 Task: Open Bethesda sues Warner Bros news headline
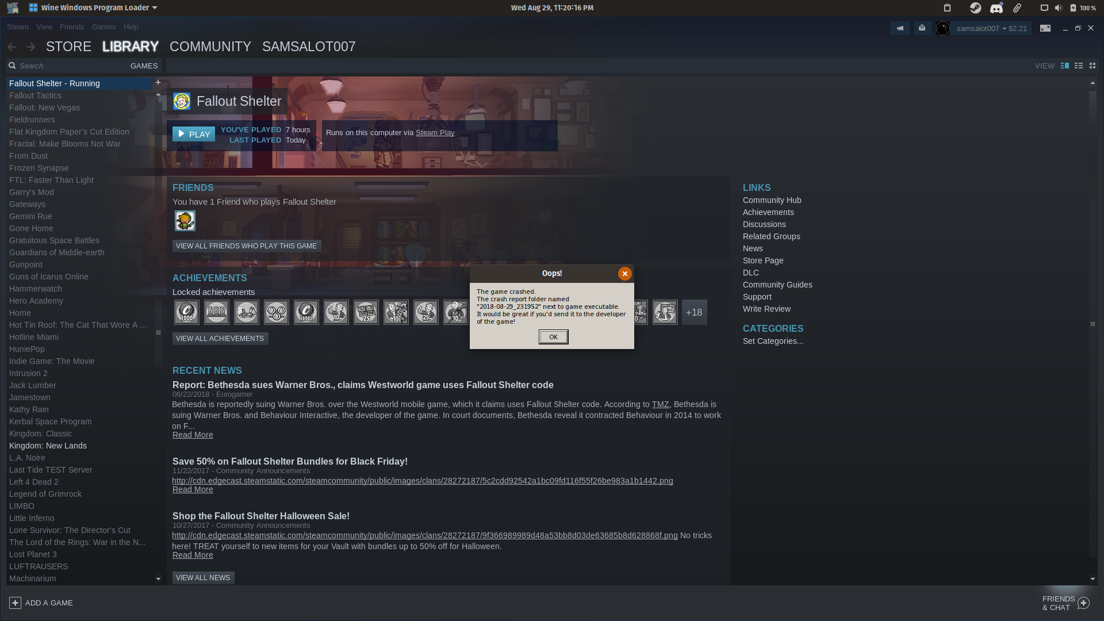[x=363, y=385]
